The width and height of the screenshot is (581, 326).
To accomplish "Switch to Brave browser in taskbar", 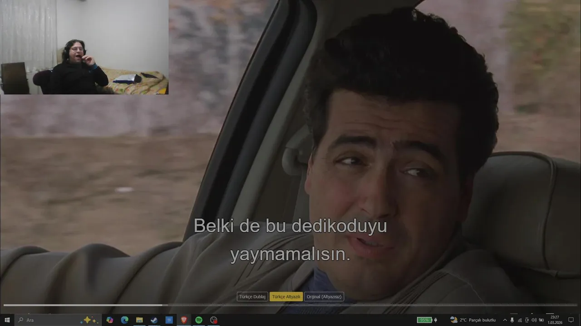I will pos(184,320).
